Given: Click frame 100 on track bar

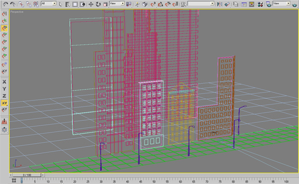Looking at the screenshot, I should [x=286, y=182].
